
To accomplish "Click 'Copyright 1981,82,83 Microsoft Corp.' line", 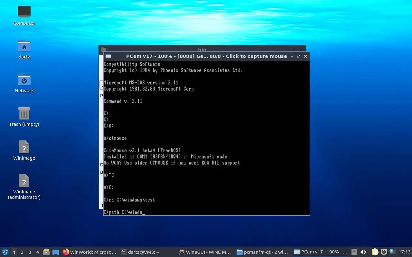I will coord(150,89).
